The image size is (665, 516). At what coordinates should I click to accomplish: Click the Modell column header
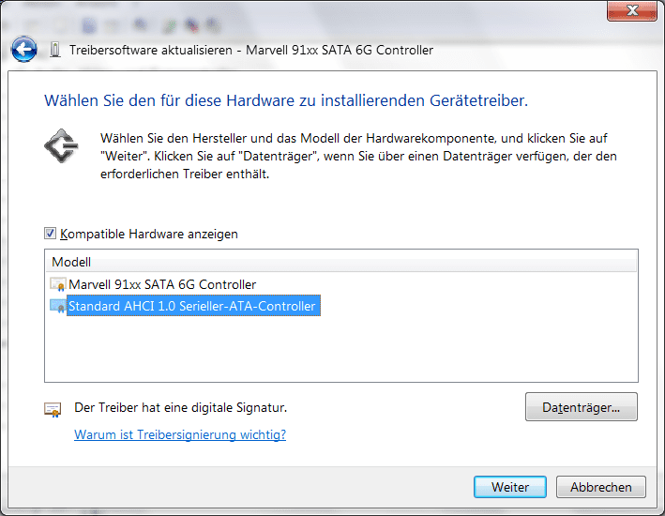(341, 262)
